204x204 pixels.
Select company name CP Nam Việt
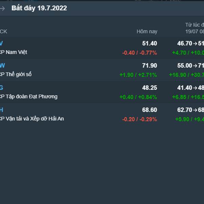[x=13, y=52]
